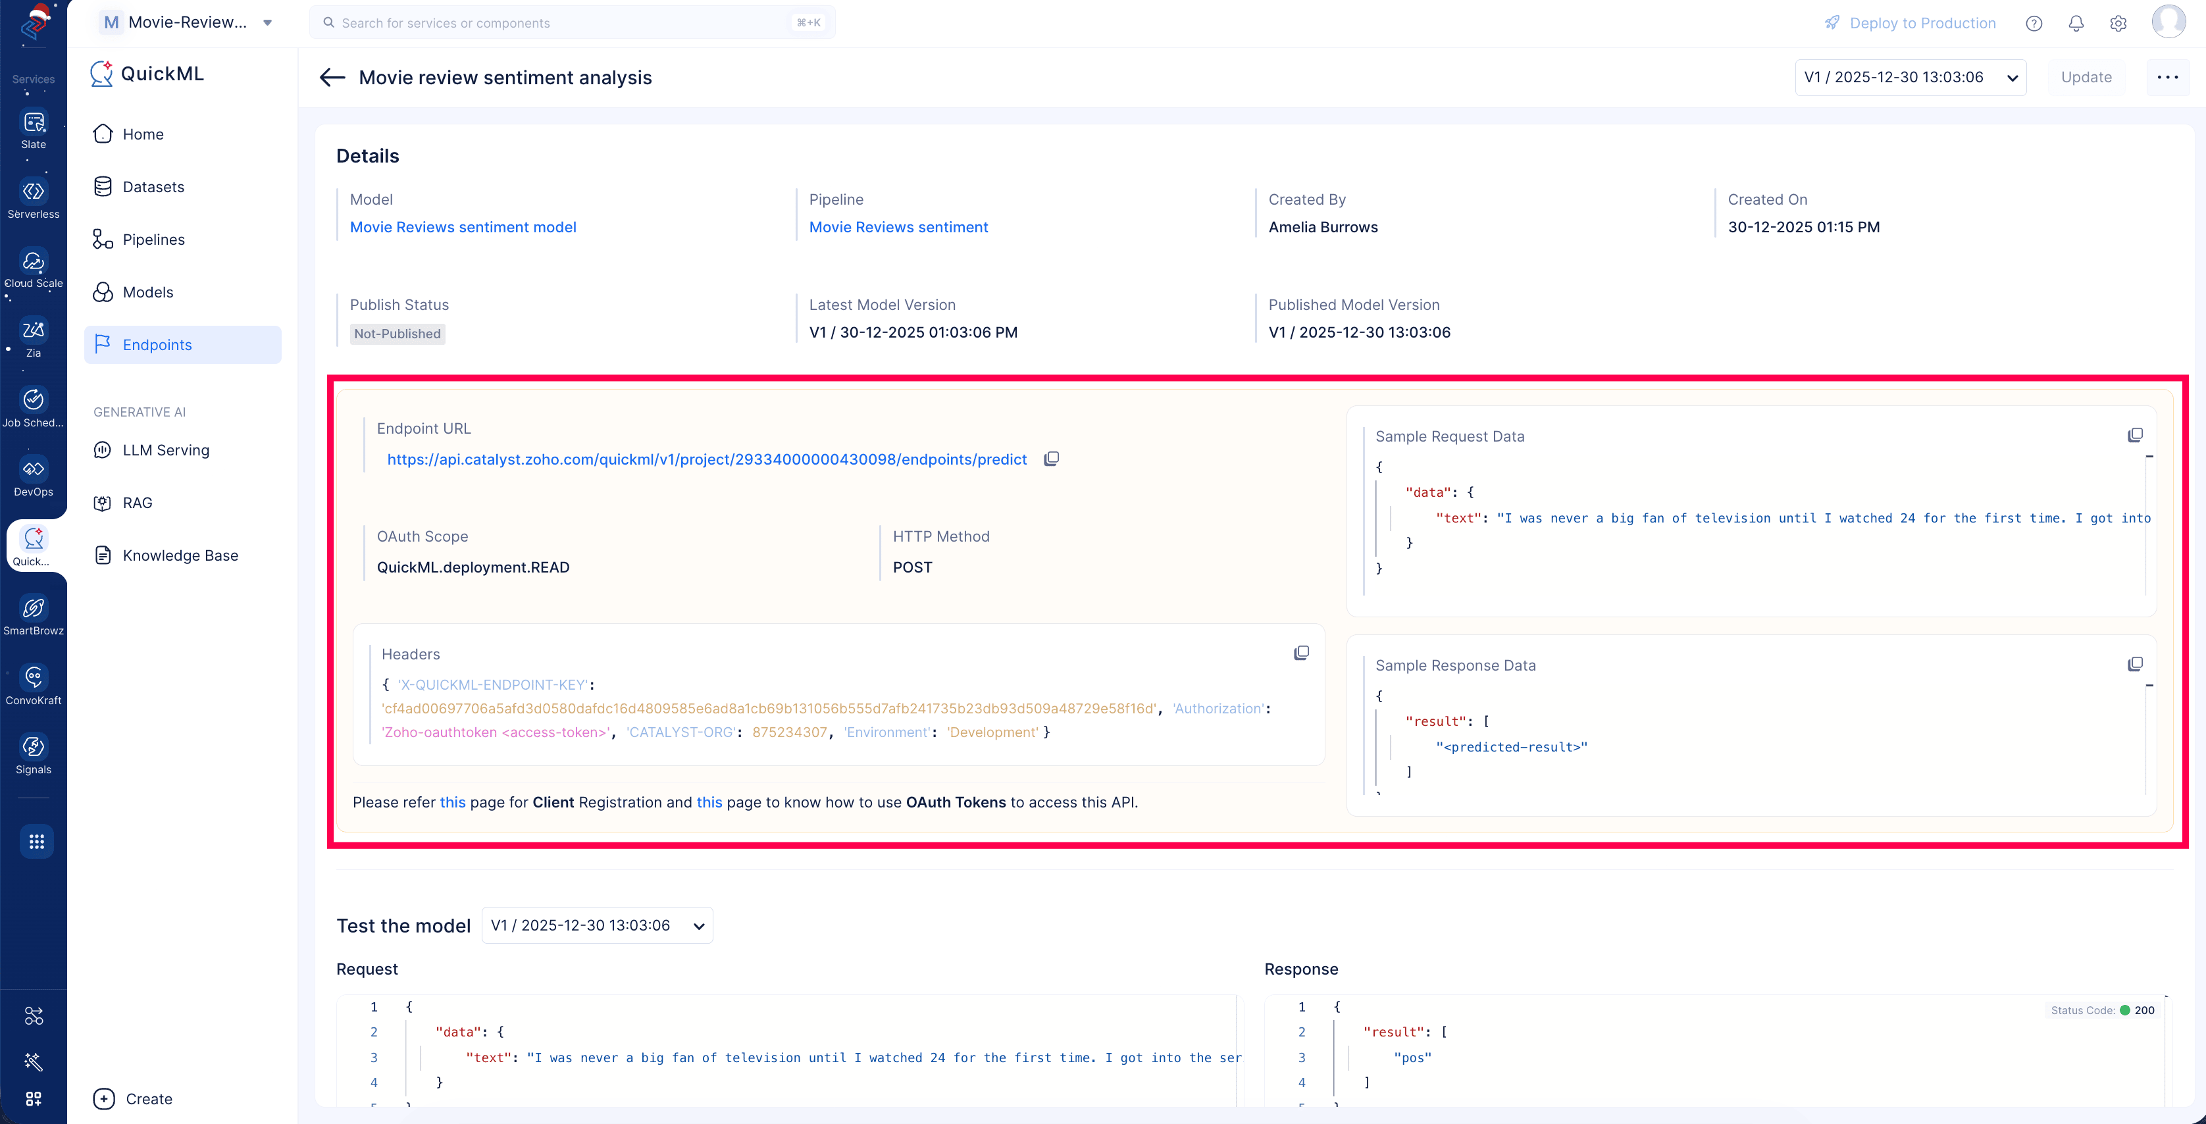Open the Client Registration 'this' link
2206x1124 pixels.
coord(452,802)
